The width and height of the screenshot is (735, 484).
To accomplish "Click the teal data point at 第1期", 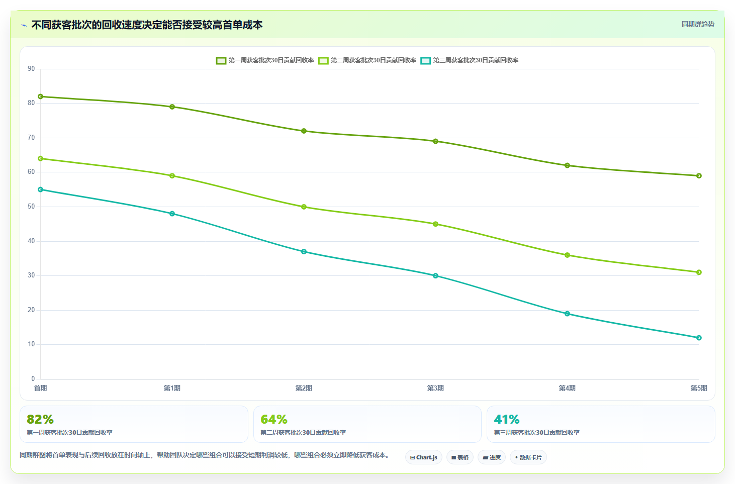I will 172,214.
